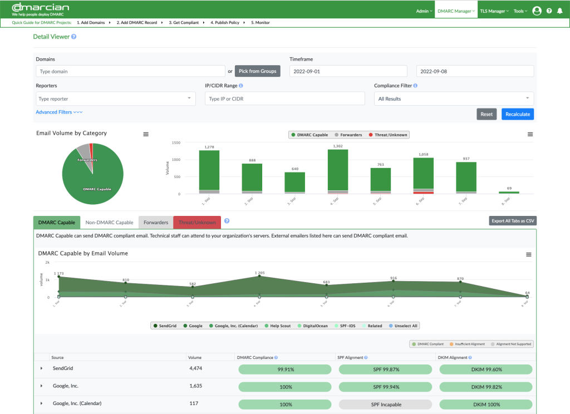Click Export All Tabs as CSV
Screen dimensions: 570x414
tap(513, 220)
